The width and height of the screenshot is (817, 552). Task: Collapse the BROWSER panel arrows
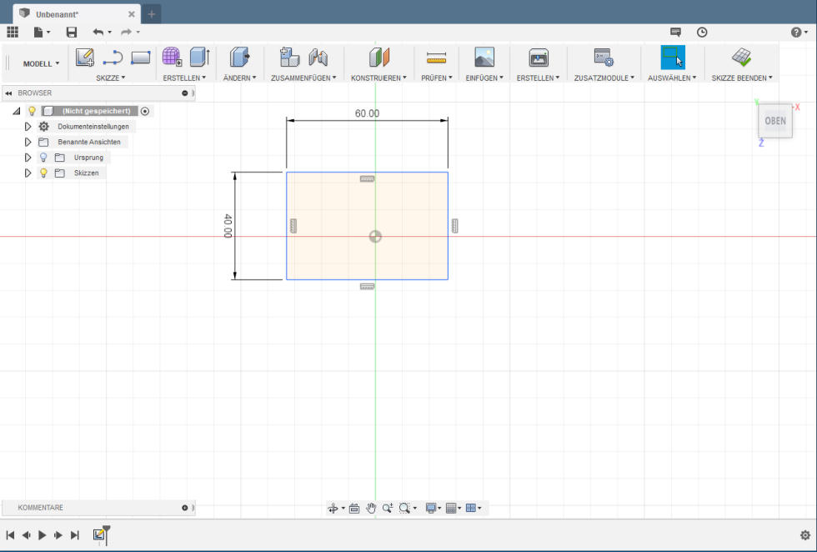point(8,93)
